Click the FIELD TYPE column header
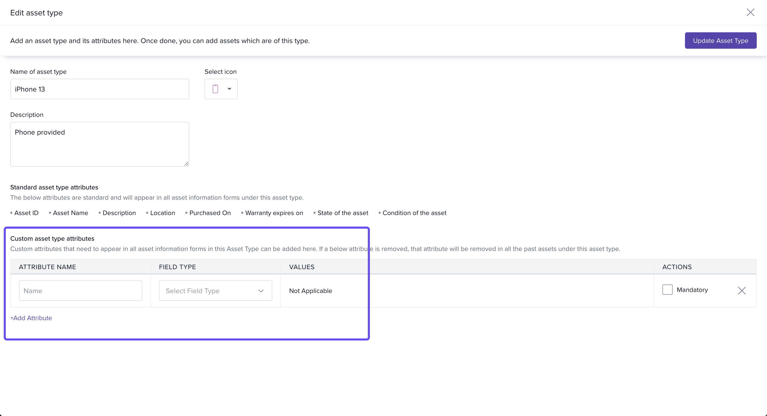 tap(177, 267)
